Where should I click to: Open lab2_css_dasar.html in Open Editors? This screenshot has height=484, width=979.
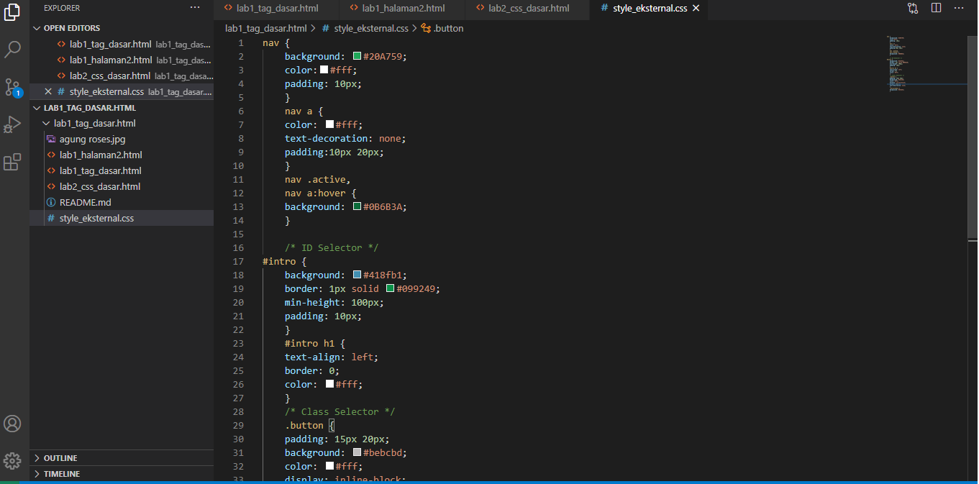122,76
